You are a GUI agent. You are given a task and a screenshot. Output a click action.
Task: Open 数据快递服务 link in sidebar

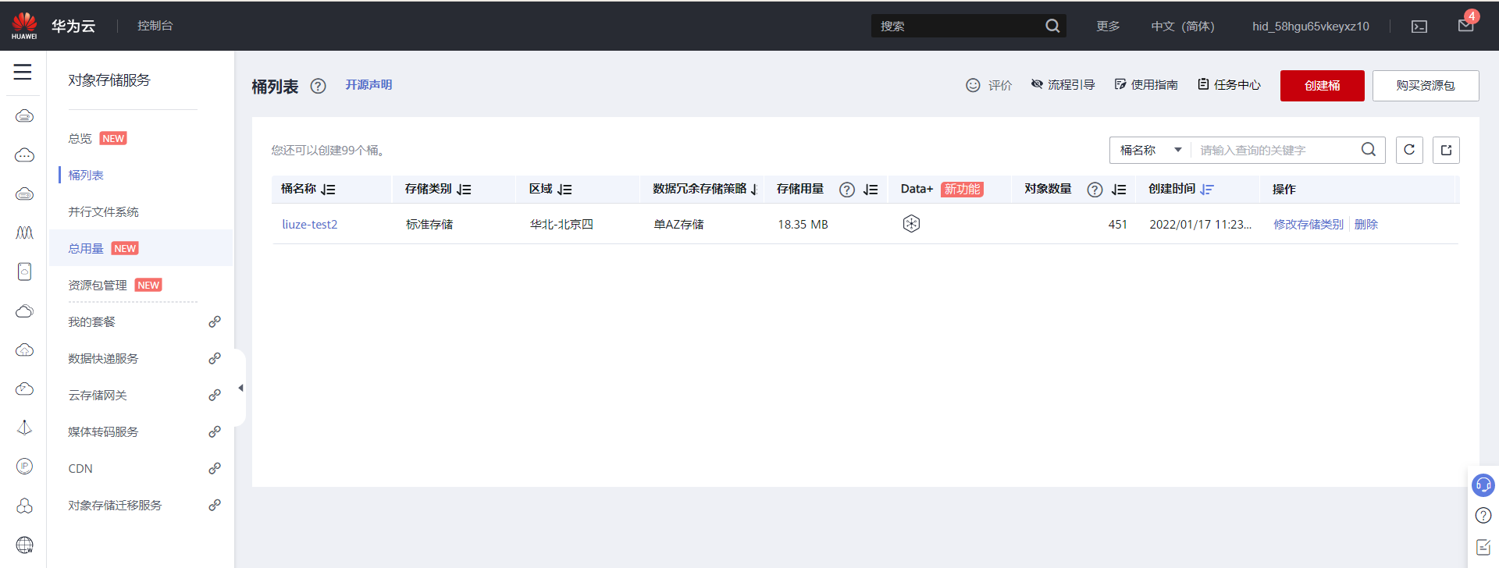103,358
